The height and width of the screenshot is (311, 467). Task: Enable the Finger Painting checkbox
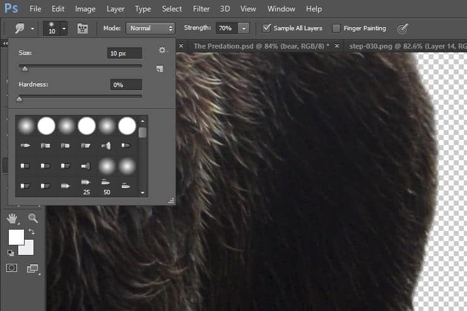point(336,28)
